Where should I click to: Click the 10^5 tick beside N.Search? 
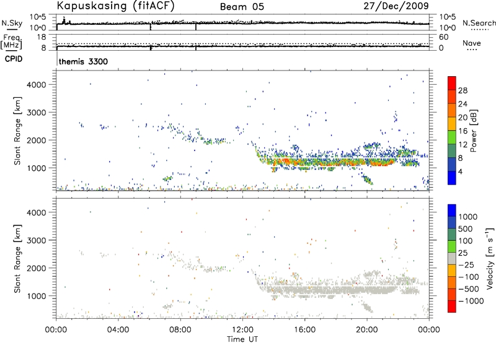coord(448,17)
